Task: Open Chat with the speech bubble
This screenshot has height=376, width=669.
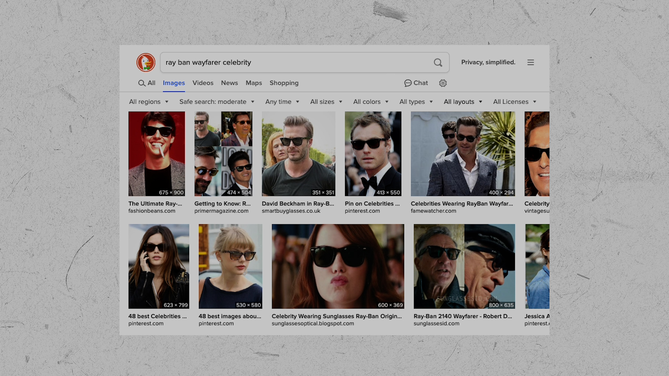Action: tap(416, 83)
